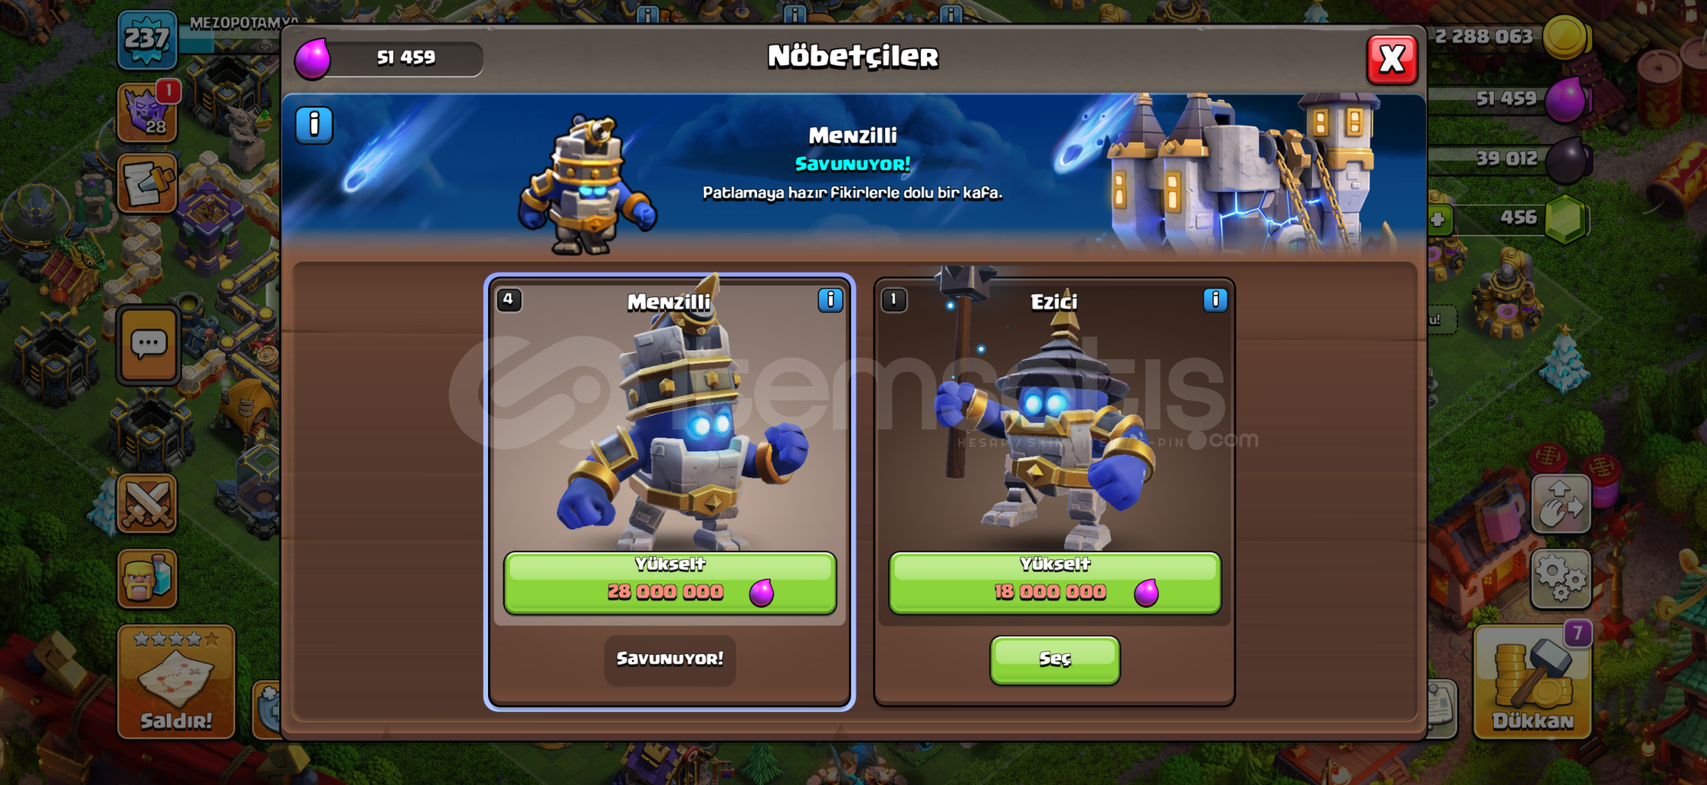Select the Ezici guardian with Seç
1707x785 pixels.
pyautogui.click(x=1055, y=659)
